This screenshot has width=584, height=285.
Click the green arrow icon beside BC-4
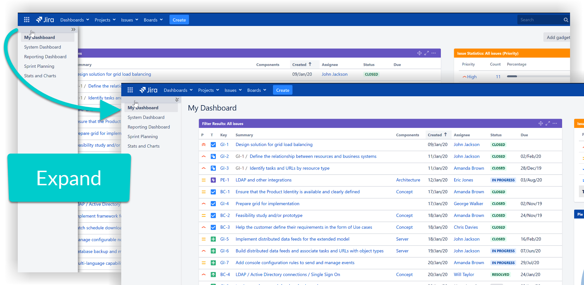point(213,275)
